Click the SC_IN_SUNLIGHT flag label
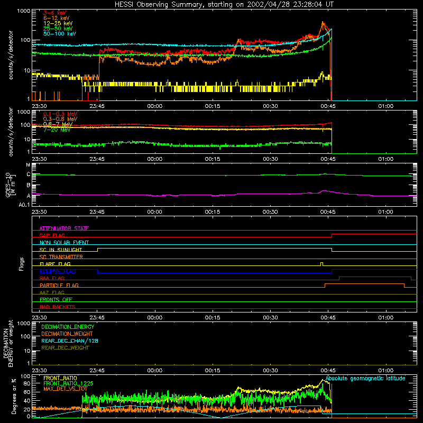The width and height of the screenshot is (423, 423). 61,250
